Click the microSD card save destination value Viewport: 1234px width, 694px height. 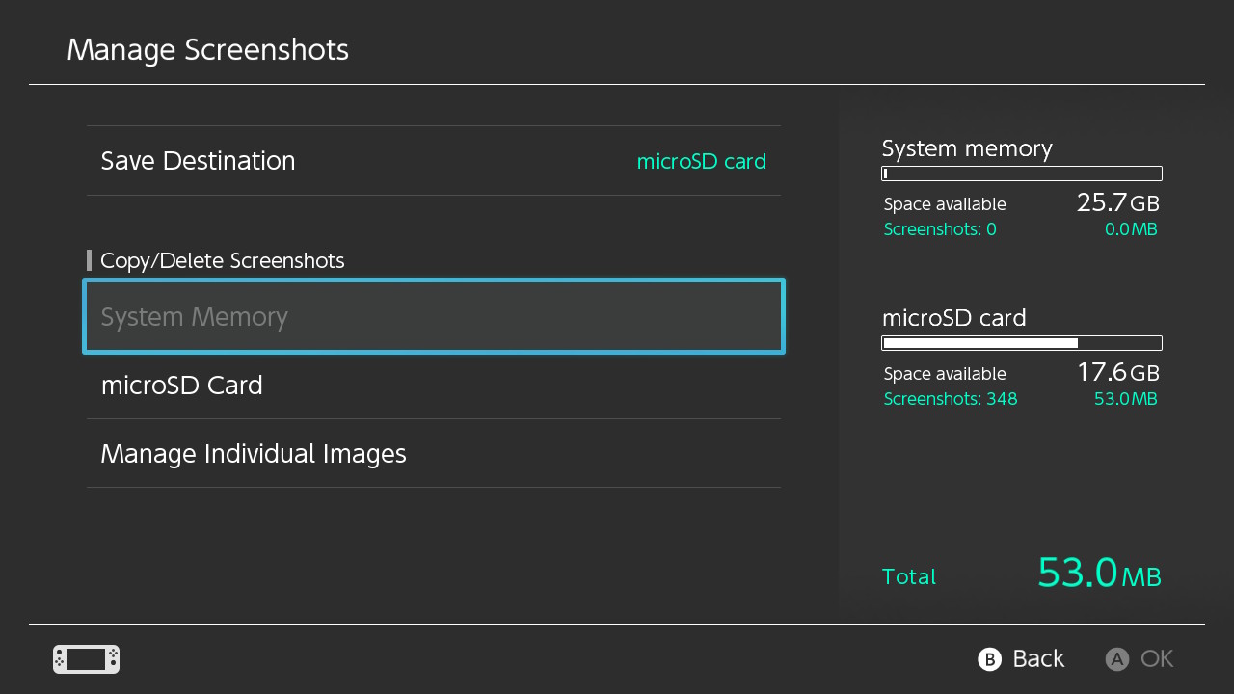coord(701,162)
